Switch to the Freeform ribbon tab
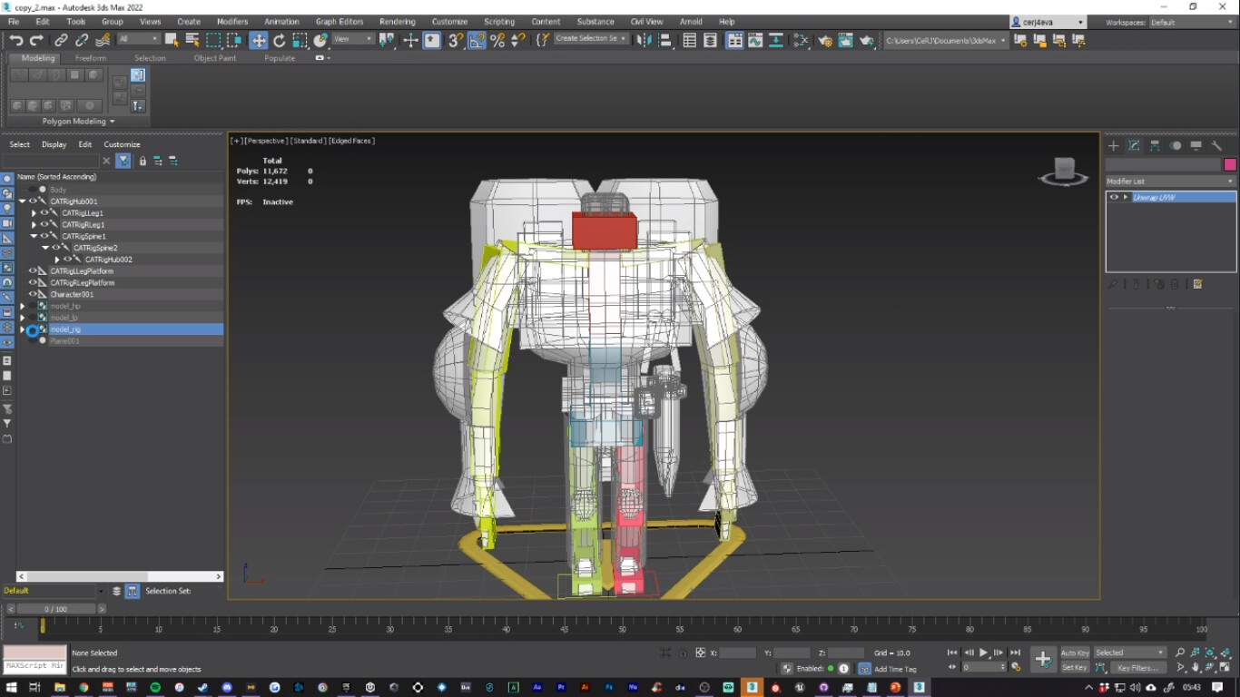This screenshot has width=1240, height=697. click(91, 57)
